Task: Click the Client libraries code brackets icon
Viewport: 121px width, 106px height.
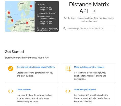Action: (x=11, y=91)
